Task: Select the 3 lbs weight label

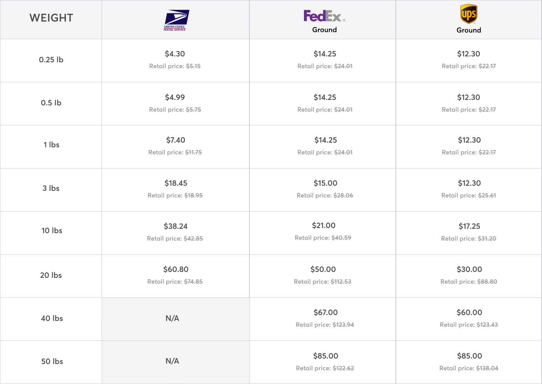Action: pos(51,188)
